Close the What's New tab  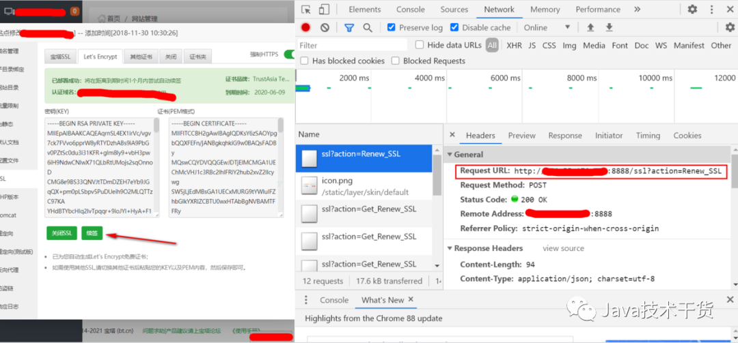(x=411, y=299)
